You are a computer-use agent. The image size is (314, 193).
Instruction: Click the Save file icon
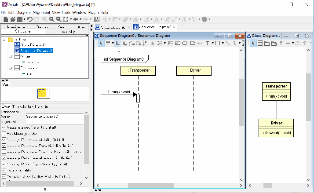coord(18,19)
